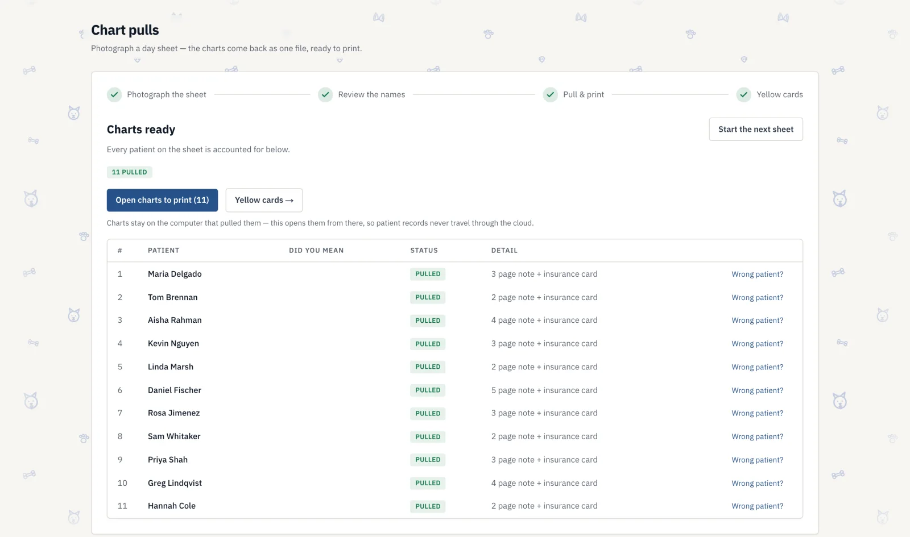The height and width of the screenshot is (537, 910).
Task: Select patient name Kevin Nguyen
Action: [x=173, y=343]
